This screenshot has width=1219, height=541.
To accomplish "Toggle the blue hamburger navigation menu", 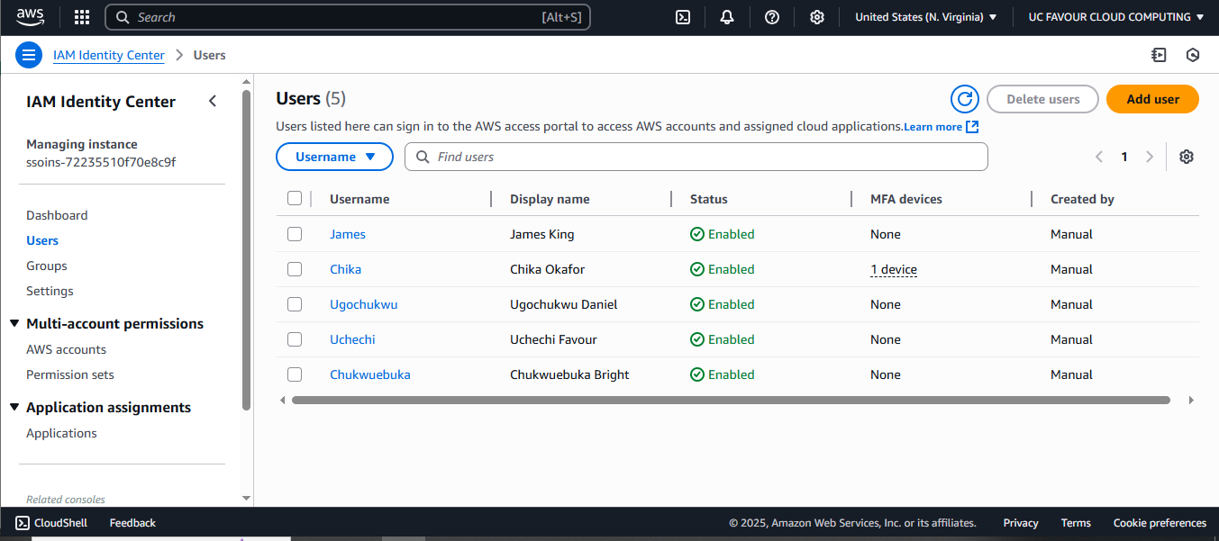I will pyautogui.click(x=29, y=55).
